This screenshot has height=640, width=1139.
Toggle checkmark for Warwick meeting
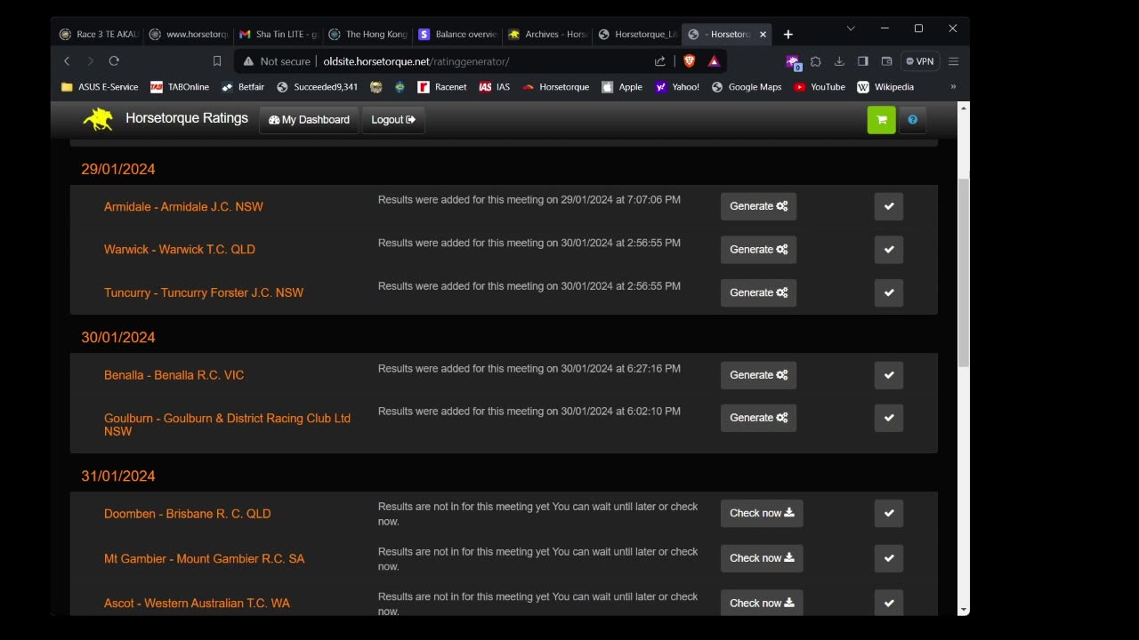coord(889,250)
